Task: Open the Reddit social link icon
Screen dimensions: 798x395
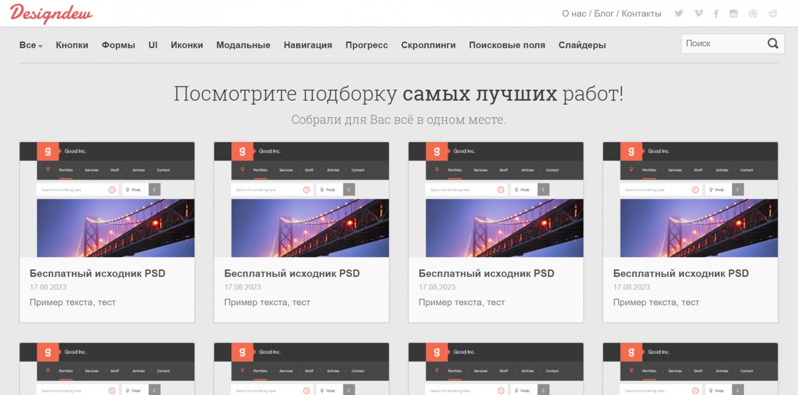Action: (773, 13)
